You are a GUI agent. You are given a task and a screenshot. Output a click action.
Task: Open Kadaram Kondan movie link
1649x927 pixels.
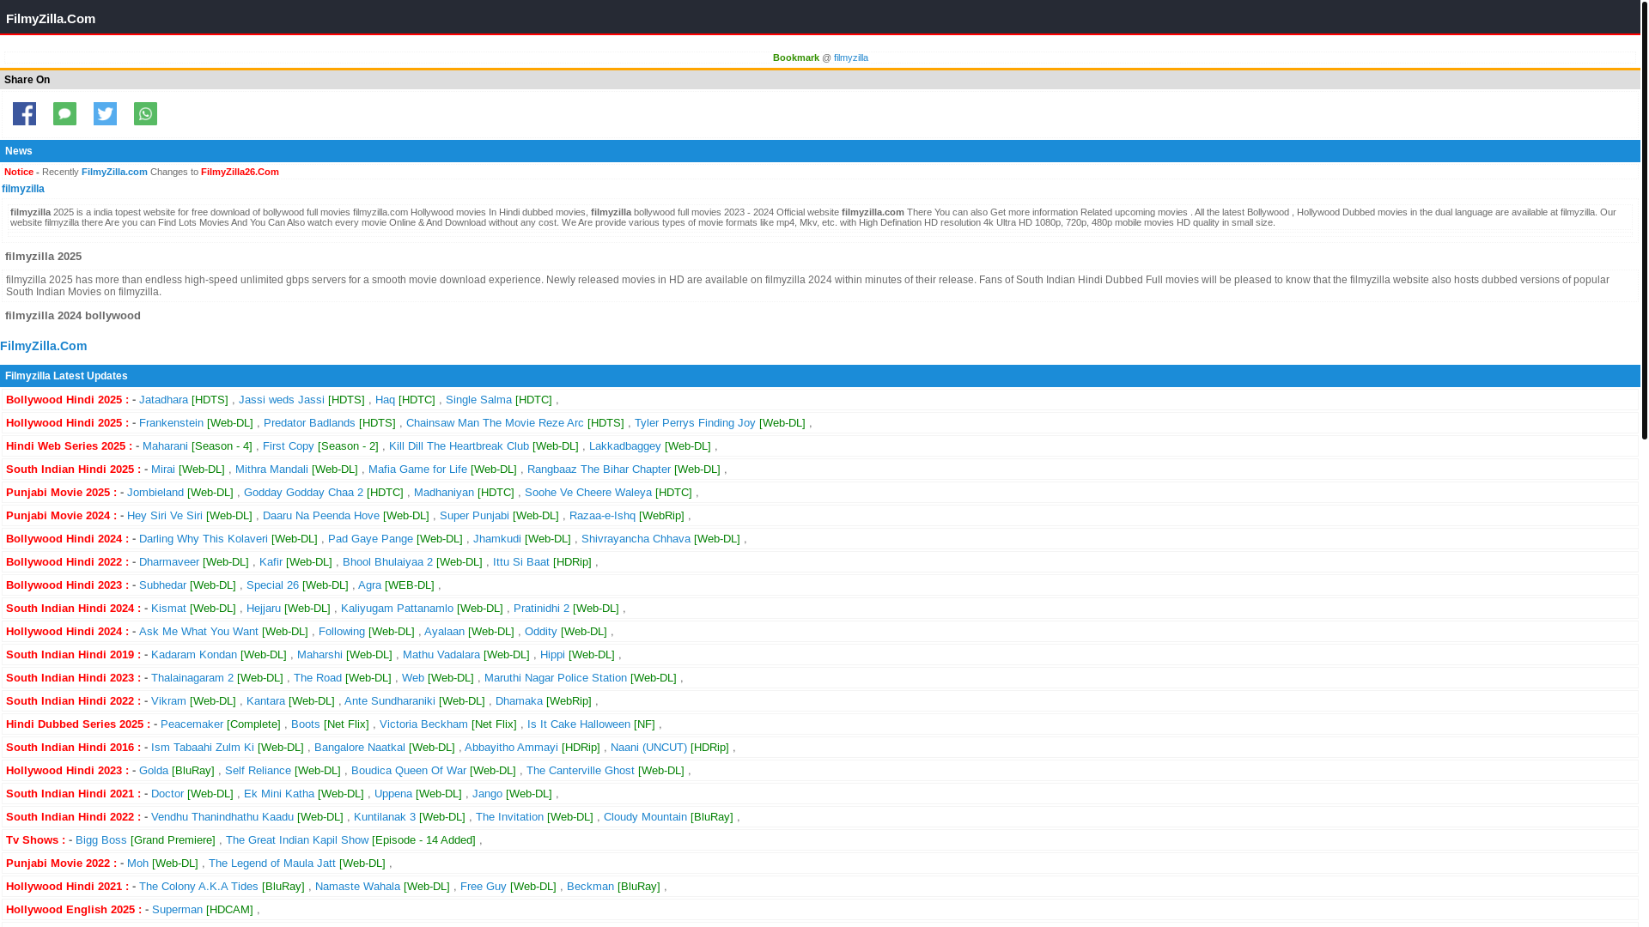pos(194,655)
